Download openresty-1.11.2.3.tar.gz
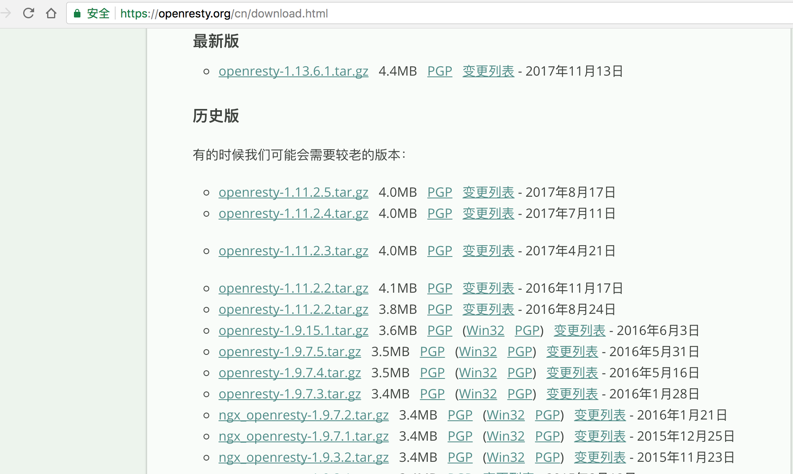Screen dimensions: 793x474 [293, 251]
